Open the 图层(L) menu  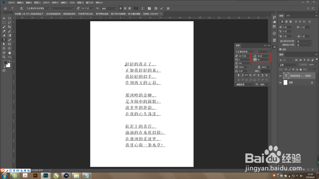point(37,3)
